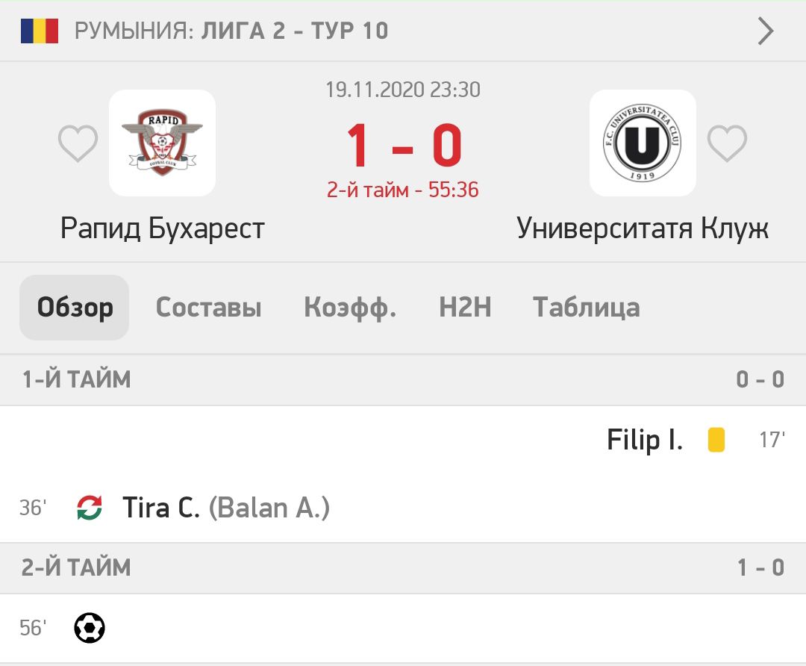Click the substitution arrows icon at 36'
806x666 pixels.
(x=90, y=508)
